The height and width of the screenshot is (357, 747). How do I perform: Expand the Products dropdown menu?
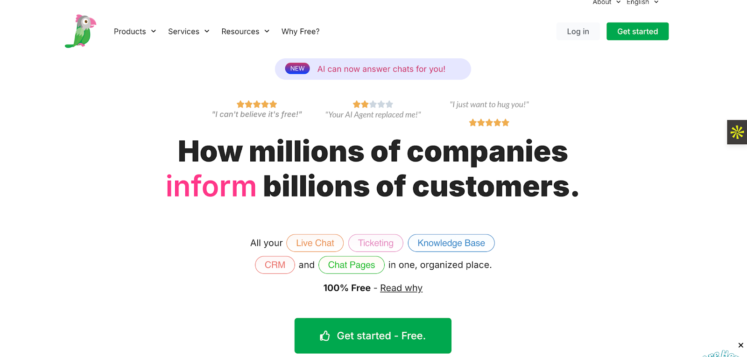tap(134, 31)
